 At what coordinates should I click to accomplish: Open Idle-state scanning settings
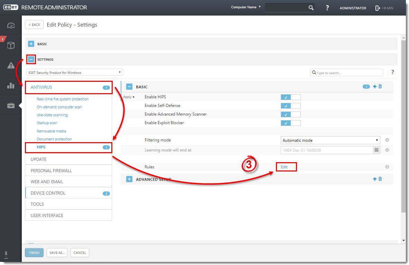52,115
